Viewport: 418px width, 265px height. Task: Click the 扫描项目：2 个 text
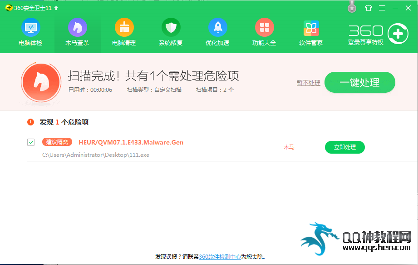[215, 90]
